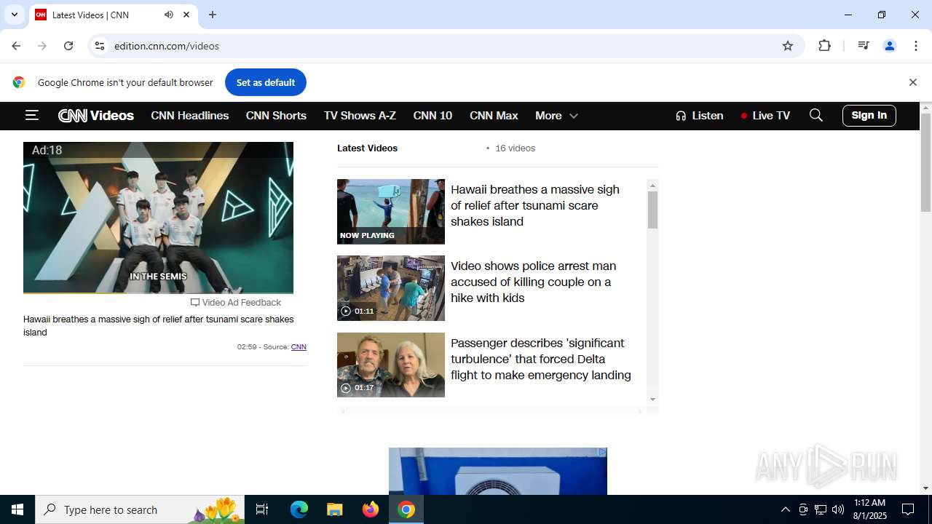Close the Latest Videos CNN tab
Image resolution: width=932 pixels, height=524 pixels.
(186, 15)
